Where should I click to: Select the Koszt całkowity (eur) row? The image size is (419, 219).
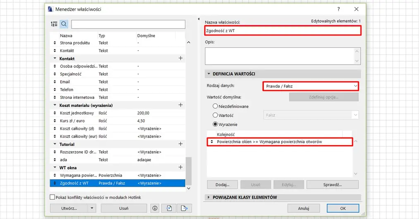pyautogui.click(x=117, y=136)
